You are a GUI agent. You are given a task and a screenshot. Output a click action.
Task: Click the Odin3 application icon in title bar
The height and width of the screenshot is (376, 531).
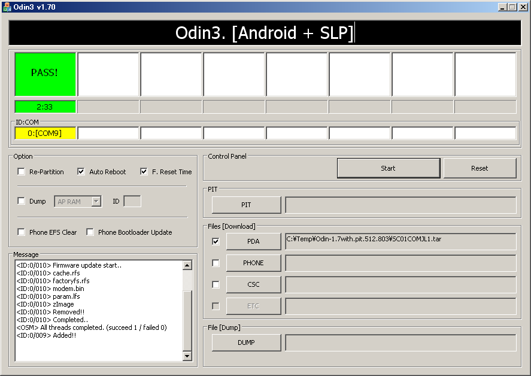(x=7, y=6)
